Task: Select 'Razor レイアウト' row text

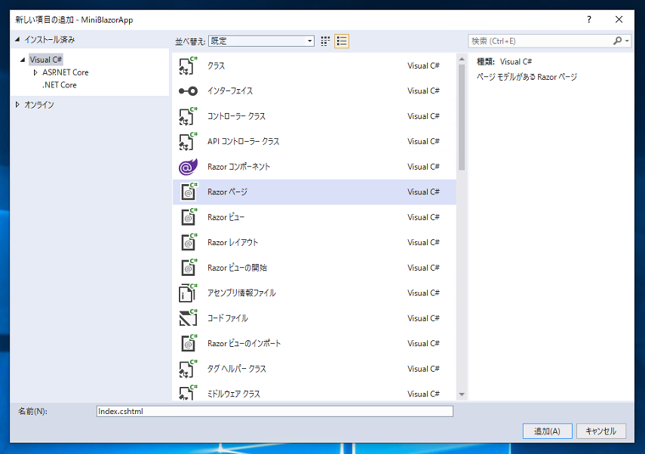Action: coord(233,243)
